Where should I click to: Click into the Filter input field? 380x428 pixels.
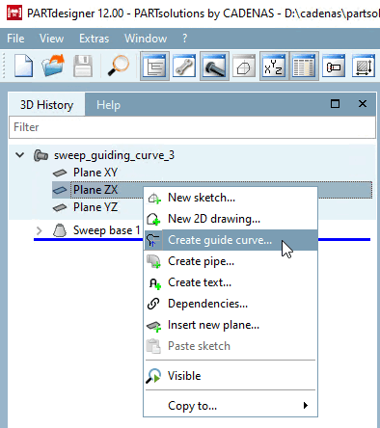[x=192, y=127]
